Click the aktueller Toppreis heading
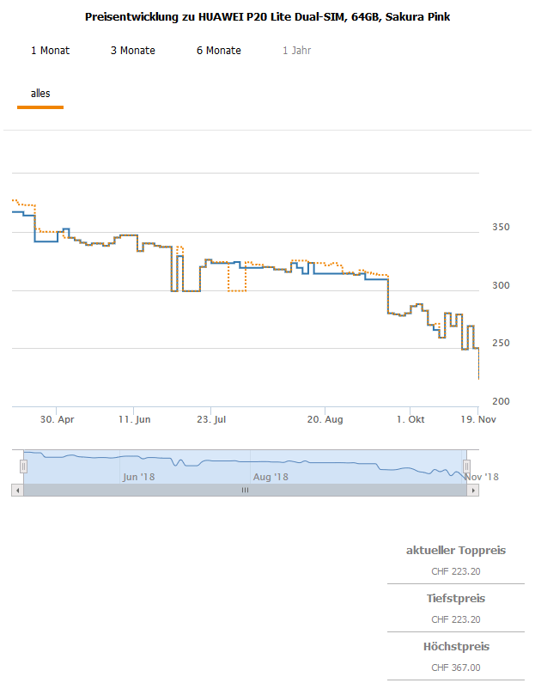 click(x=456, y=550)
